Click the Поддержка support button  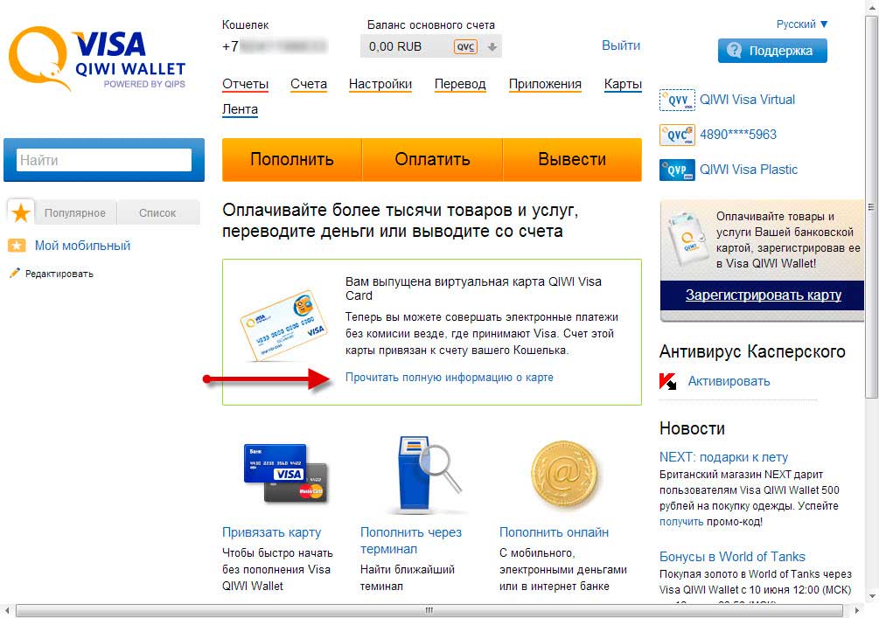point(772,51)
